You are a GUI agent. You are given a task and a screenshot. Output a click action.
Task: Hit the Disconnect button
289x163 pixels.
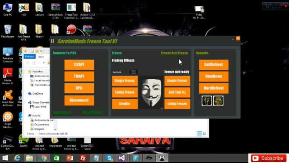pos(79,101)
